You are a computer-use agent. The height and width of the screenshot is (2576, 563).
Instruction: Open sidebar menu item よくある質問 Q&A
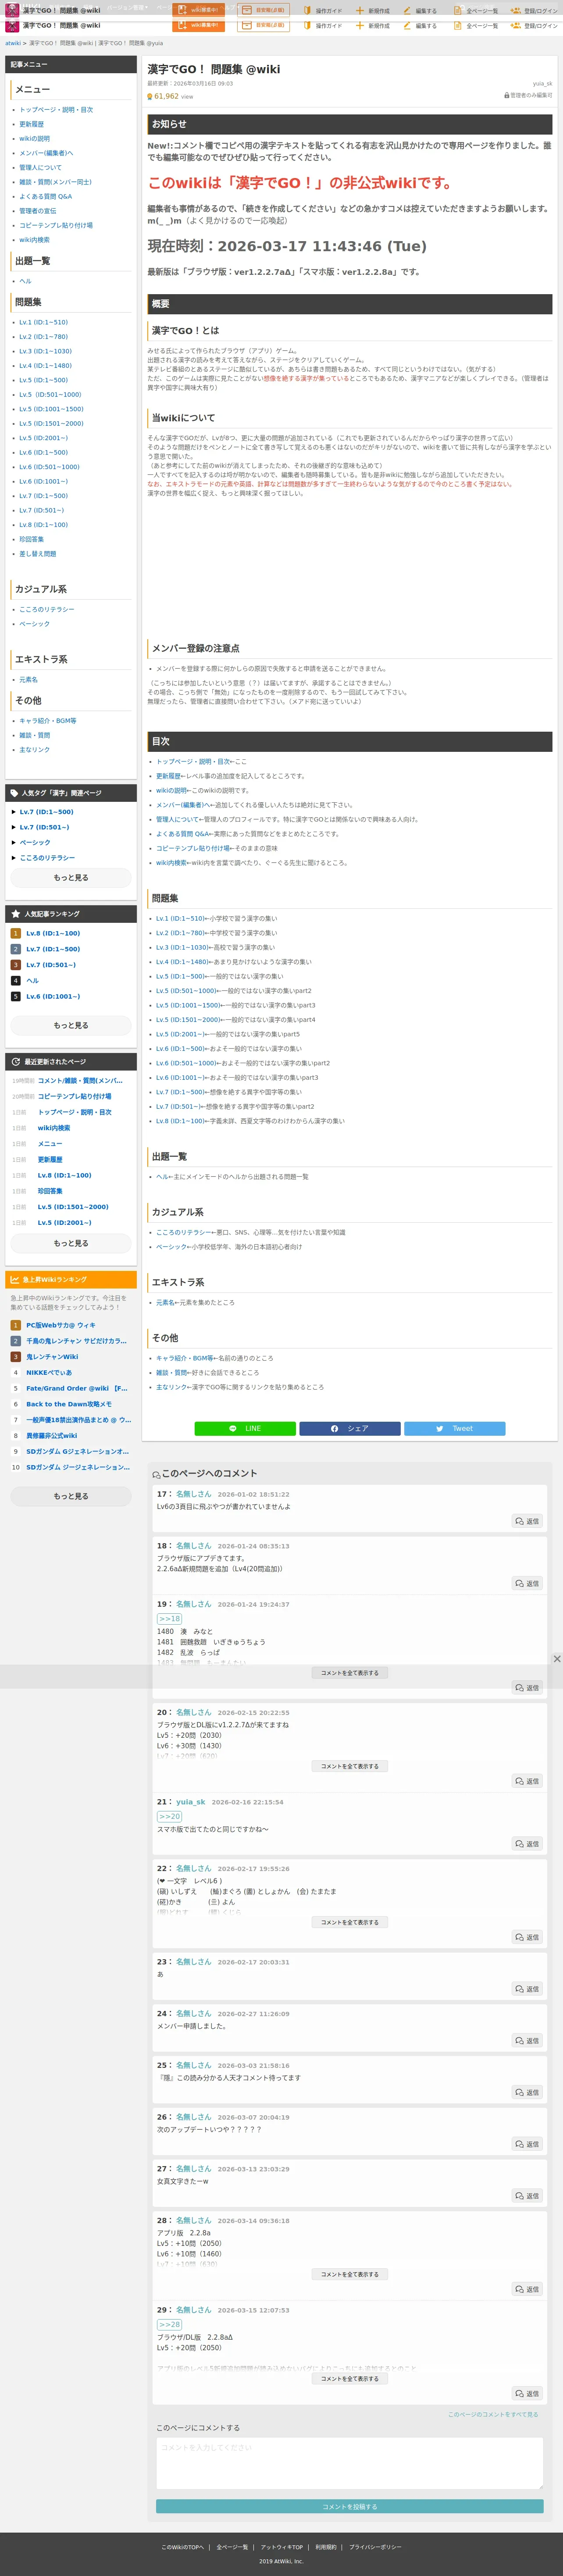click(45, 196)
